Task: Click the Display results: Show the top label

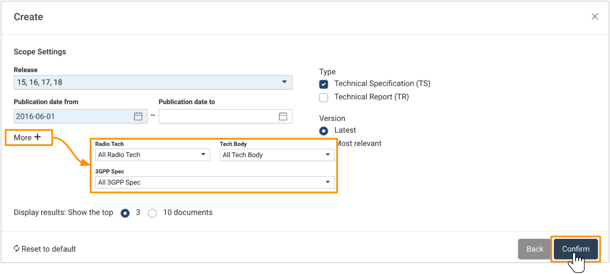Action: tap(63, 212)
